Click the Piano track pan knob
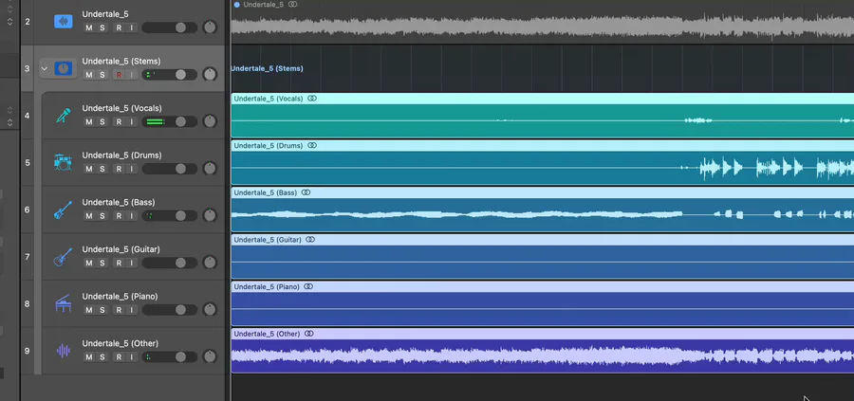The width and height of the screenshot is (854, 401). (x=210, y=310)
